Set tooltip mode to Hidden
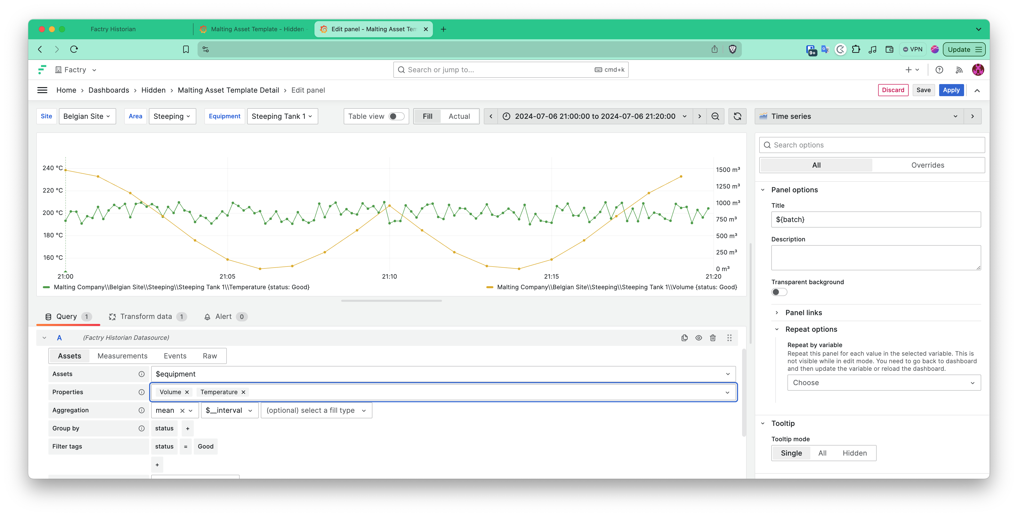The image size is (1018, 516). click(855, 453)
